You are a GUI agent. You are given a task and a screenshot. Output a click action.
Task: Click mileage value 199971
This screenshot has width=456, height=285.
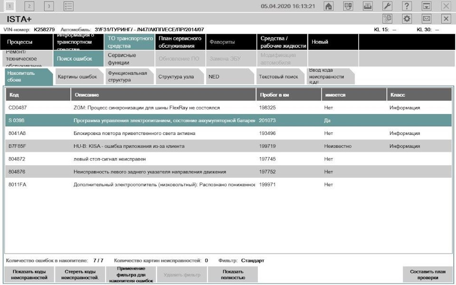coord(267,185)
